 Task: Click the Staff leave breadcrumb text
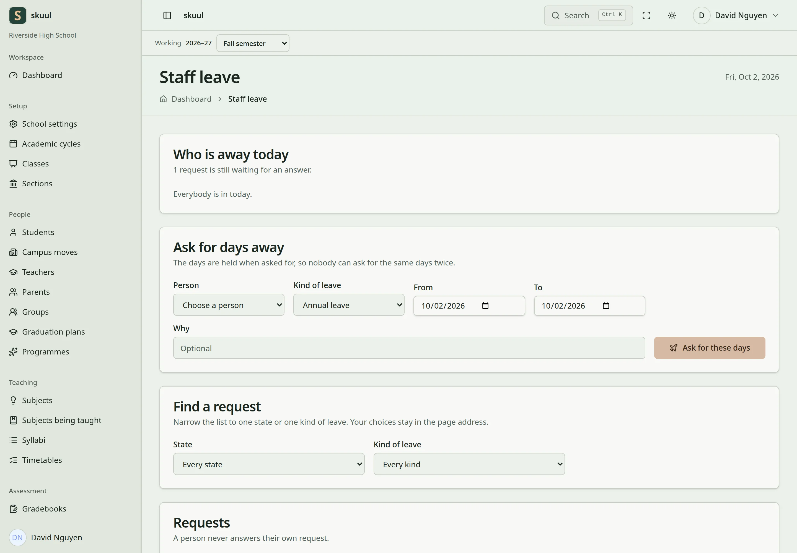(248, 99)
